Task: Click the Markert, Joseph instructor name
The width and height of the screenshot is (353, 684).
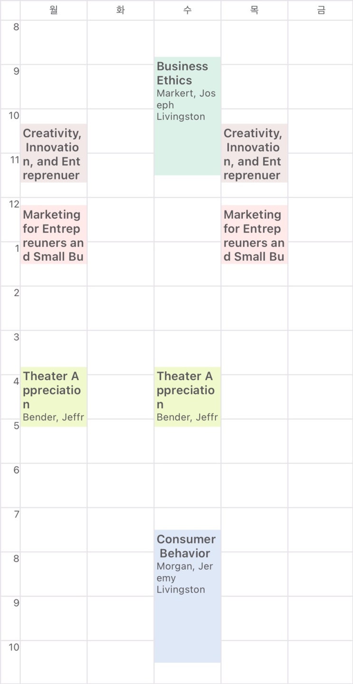Action: [x=186, y=99]
